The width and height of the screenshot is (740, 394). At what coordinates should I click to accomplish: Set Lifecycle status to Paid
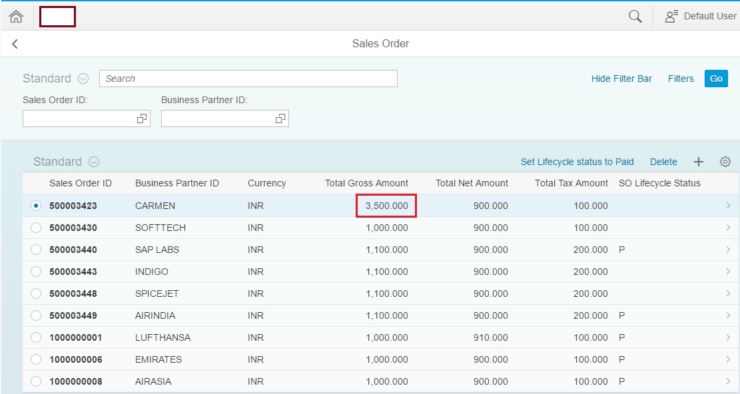[x=577, y=161]
